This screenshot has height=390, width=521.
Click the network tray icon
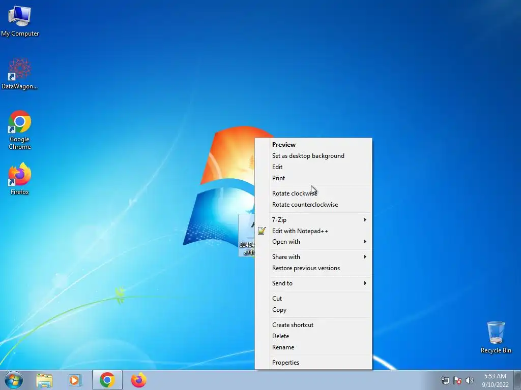445,380
